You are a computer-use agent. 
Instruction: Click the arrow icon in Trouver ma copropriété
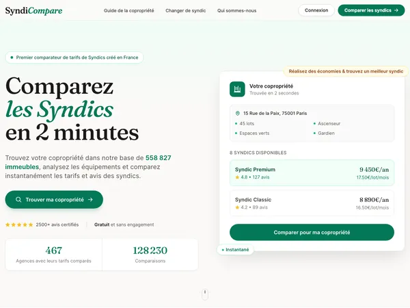pos(90,200)
